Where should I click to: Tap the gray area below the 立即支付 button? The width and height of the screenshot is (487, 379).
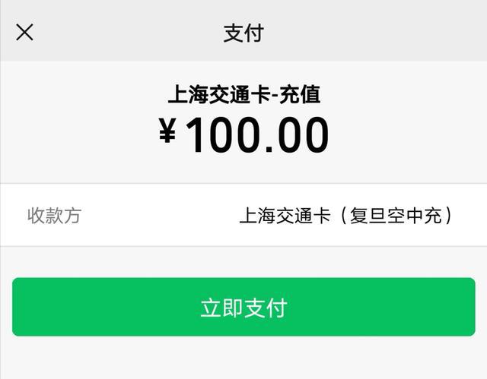(x=243, y=357)
